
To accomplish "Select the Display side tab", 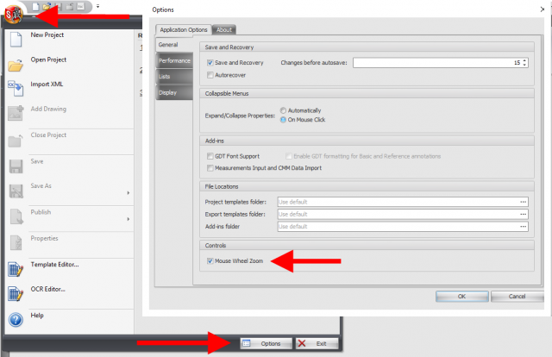I will click(x=174, y=92).
